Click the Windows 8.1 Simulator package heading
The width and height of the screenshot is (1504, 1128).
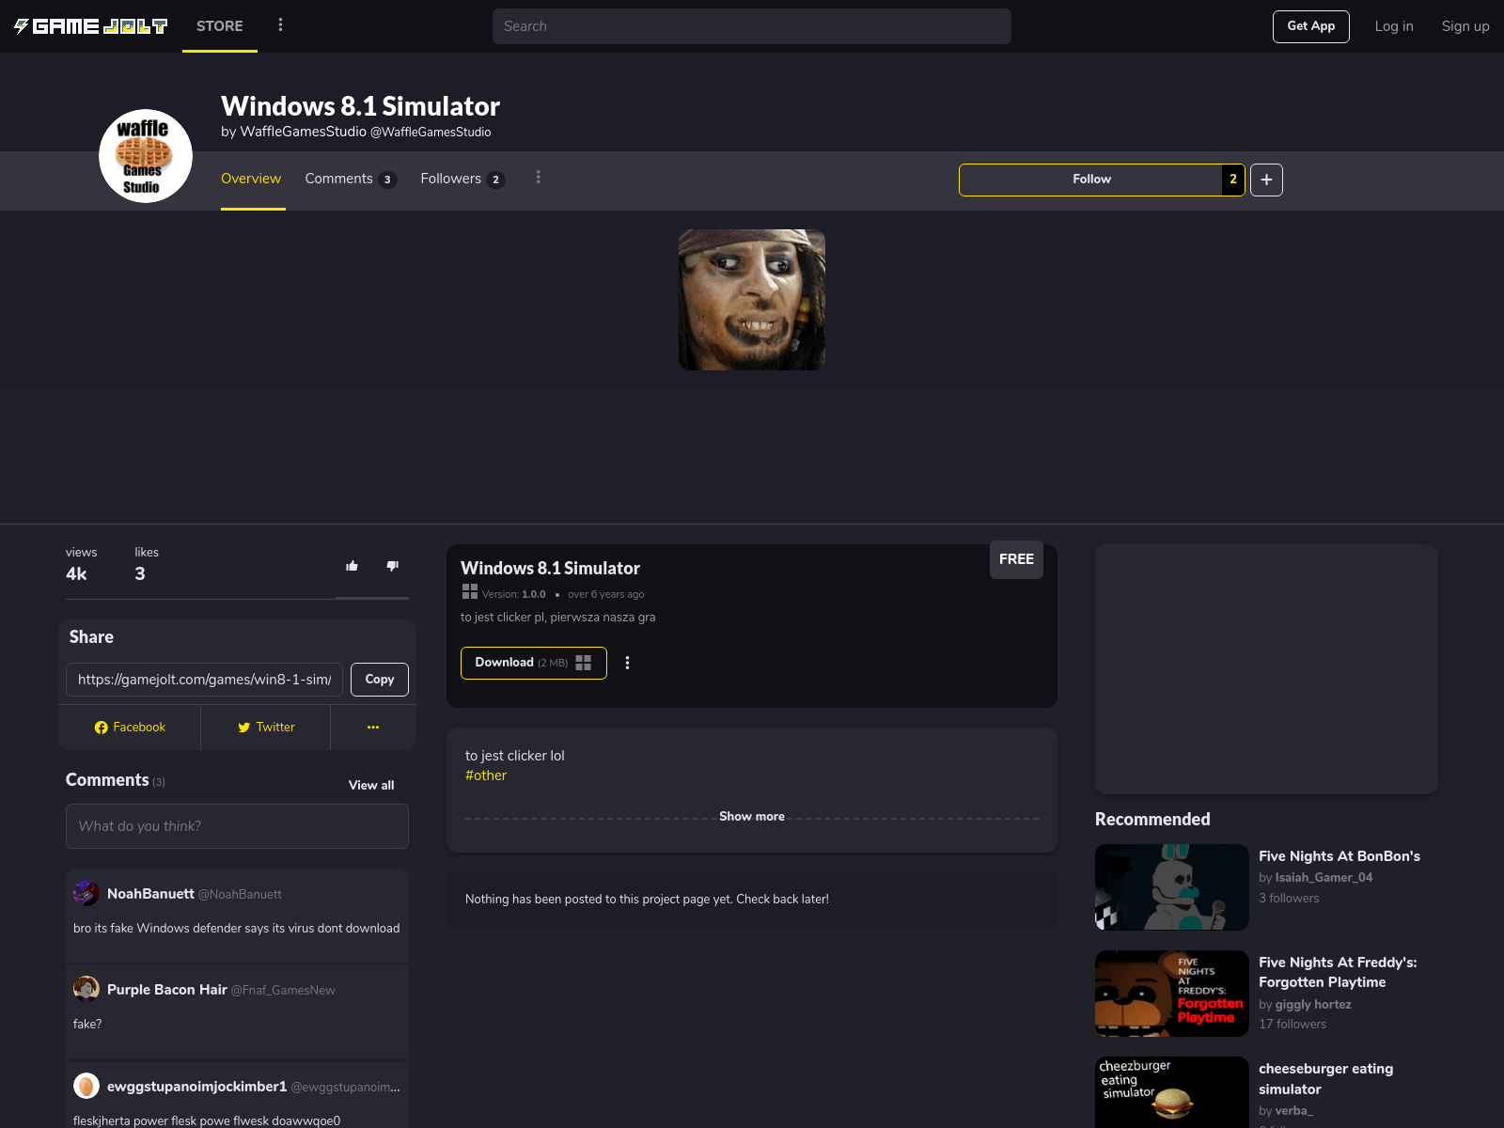[550, 568]
